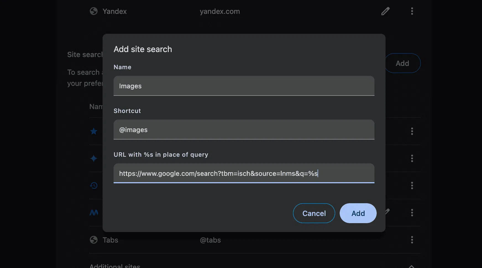482x268 pixels.
Task: Open more actions for the sparkle icon row
Action: pos(412,158)
